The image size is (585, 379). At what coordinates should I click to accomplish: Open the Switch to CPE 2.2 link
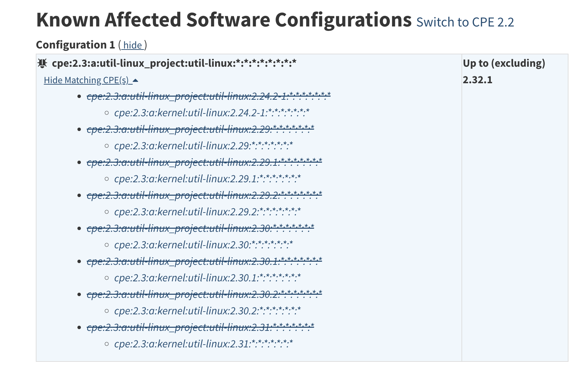click(465, 22)
